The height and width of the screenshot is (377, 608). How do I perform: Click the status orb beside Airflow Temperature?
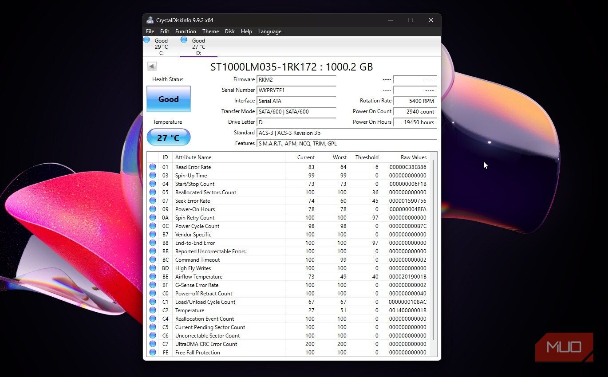[153, 277]
